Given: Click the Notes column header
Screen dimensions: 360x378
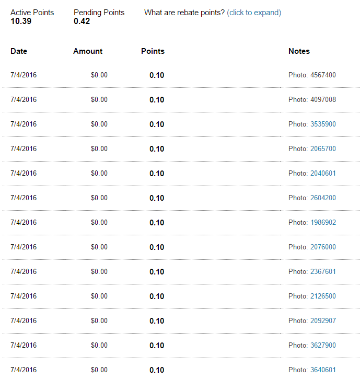Looking at the screenshot, I should 299,51.
